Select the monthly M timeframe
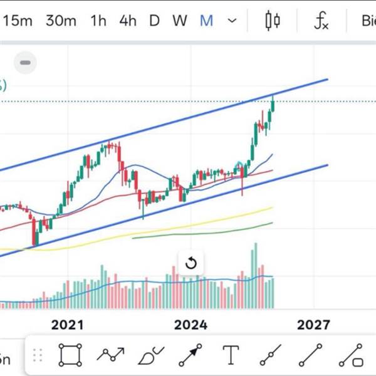Screen dimensions: 376x376 pos(206,21)
